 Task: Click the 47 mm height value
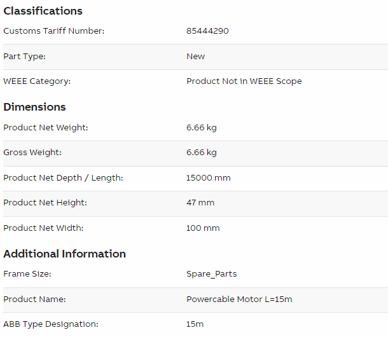click(x=200, y=203)
